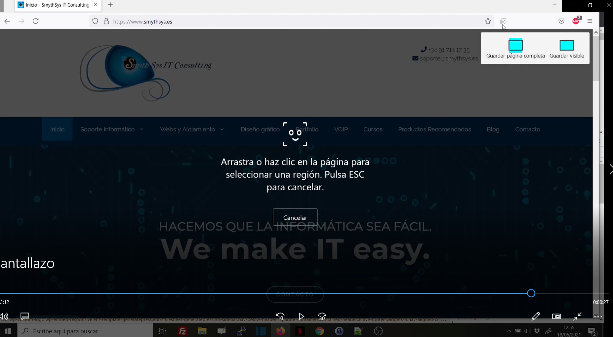Bookmark this page with the star icon

[x=488, y=21]
